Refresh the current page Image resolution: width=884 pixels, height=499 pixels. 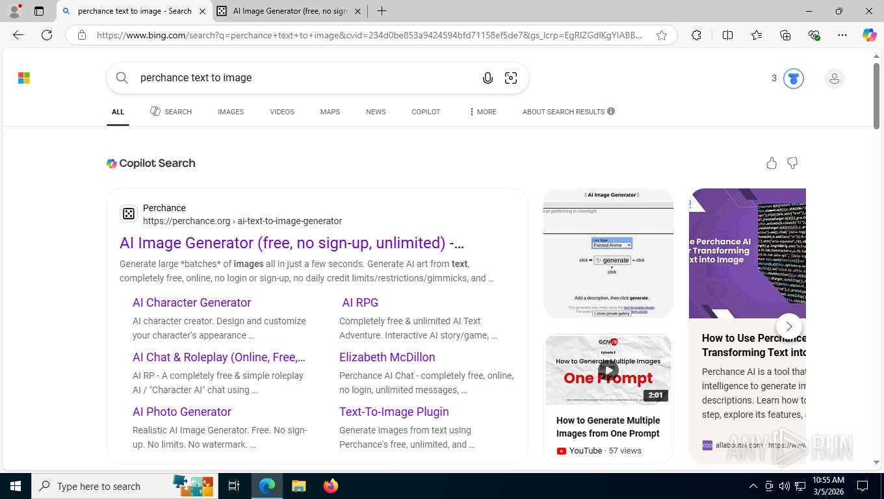click(x=47, y=35)
